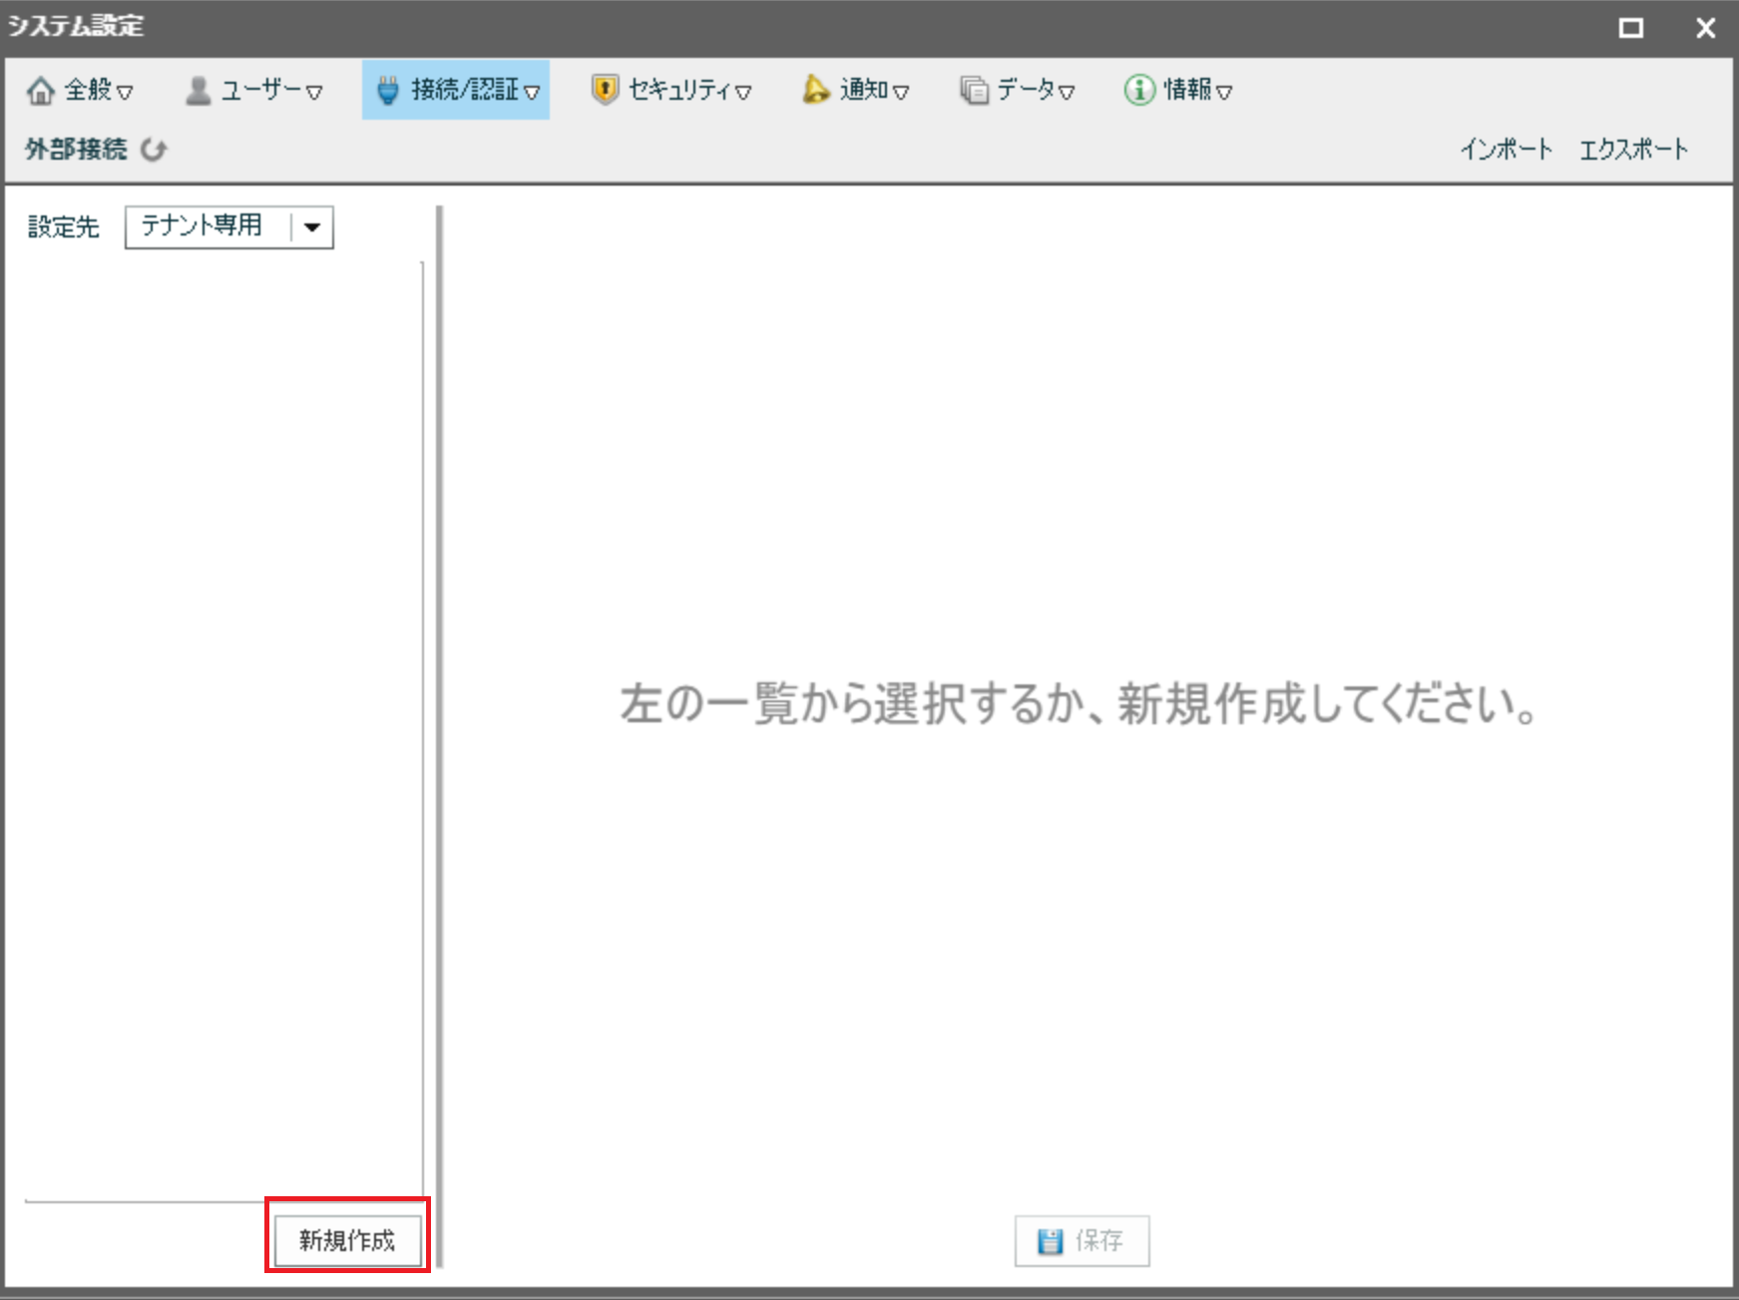Select the plug icon on 接続/認証
1739x1300 pixels.
pos(387,89)
